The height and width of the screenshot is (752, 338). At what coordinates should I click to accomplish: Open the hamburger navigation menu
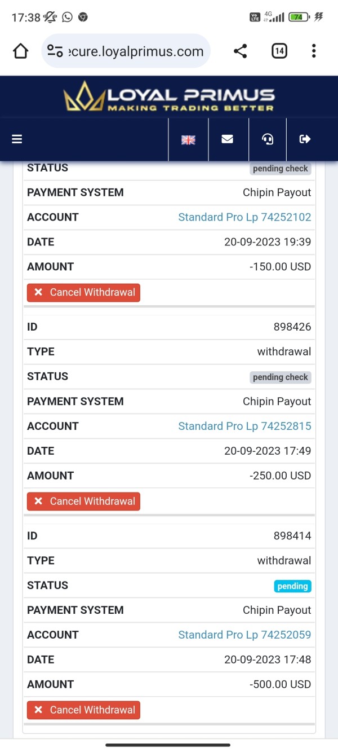(x=17, y=139)
